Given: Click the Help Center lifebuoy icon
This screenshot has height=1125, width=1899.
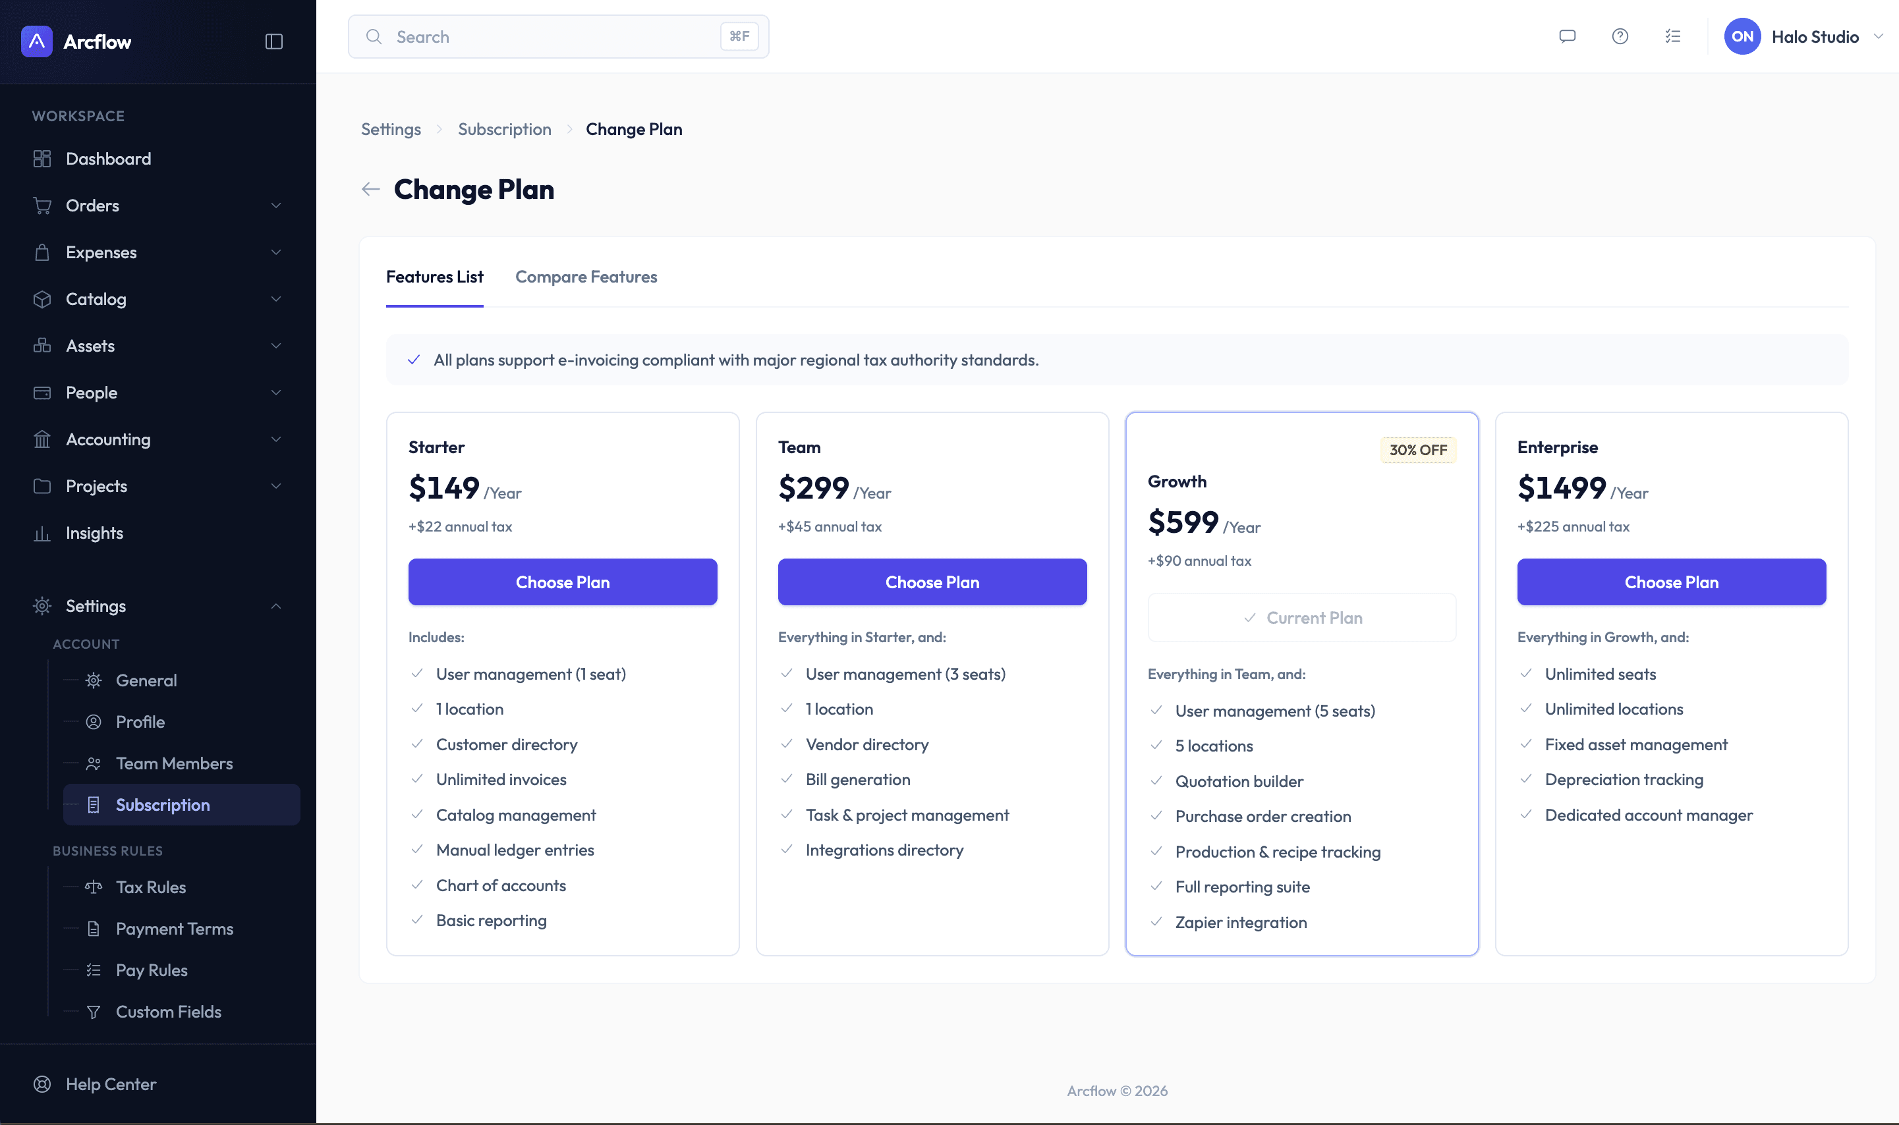Looking at the screenshot, I should tap(42, 1084).
